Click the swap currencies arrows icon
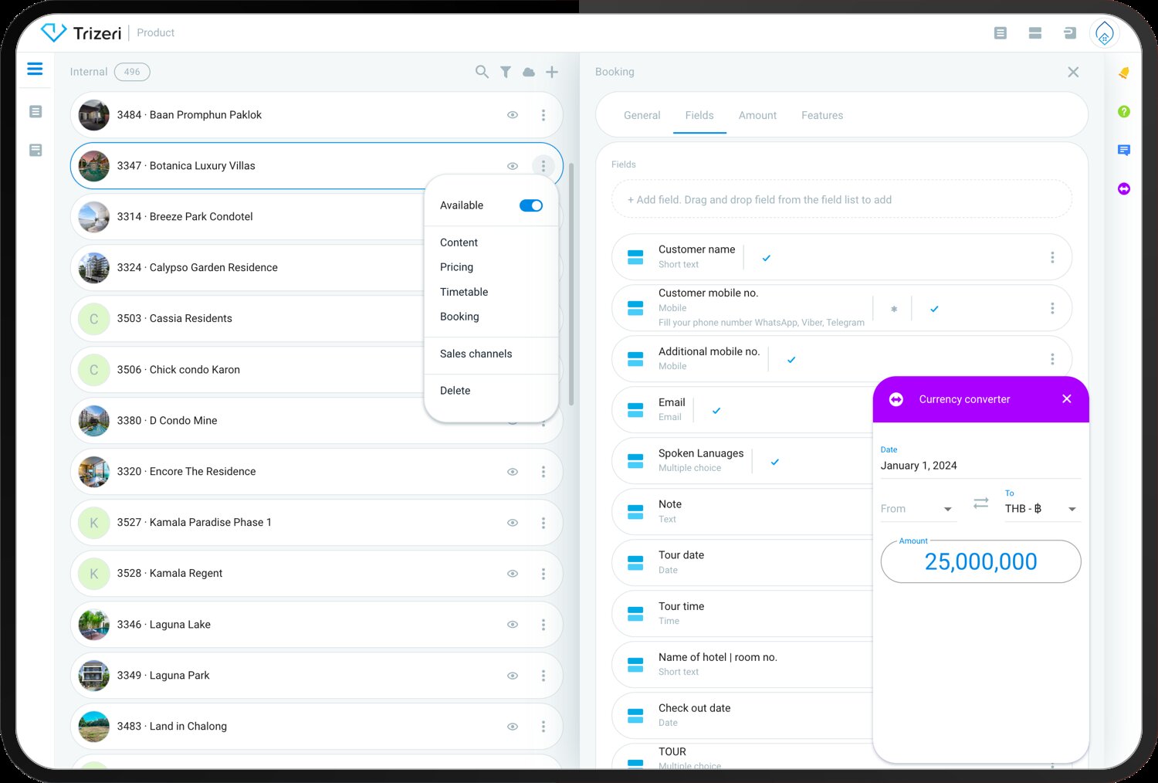The height and width of the screenshot is (783, 1158). (980, 503)
